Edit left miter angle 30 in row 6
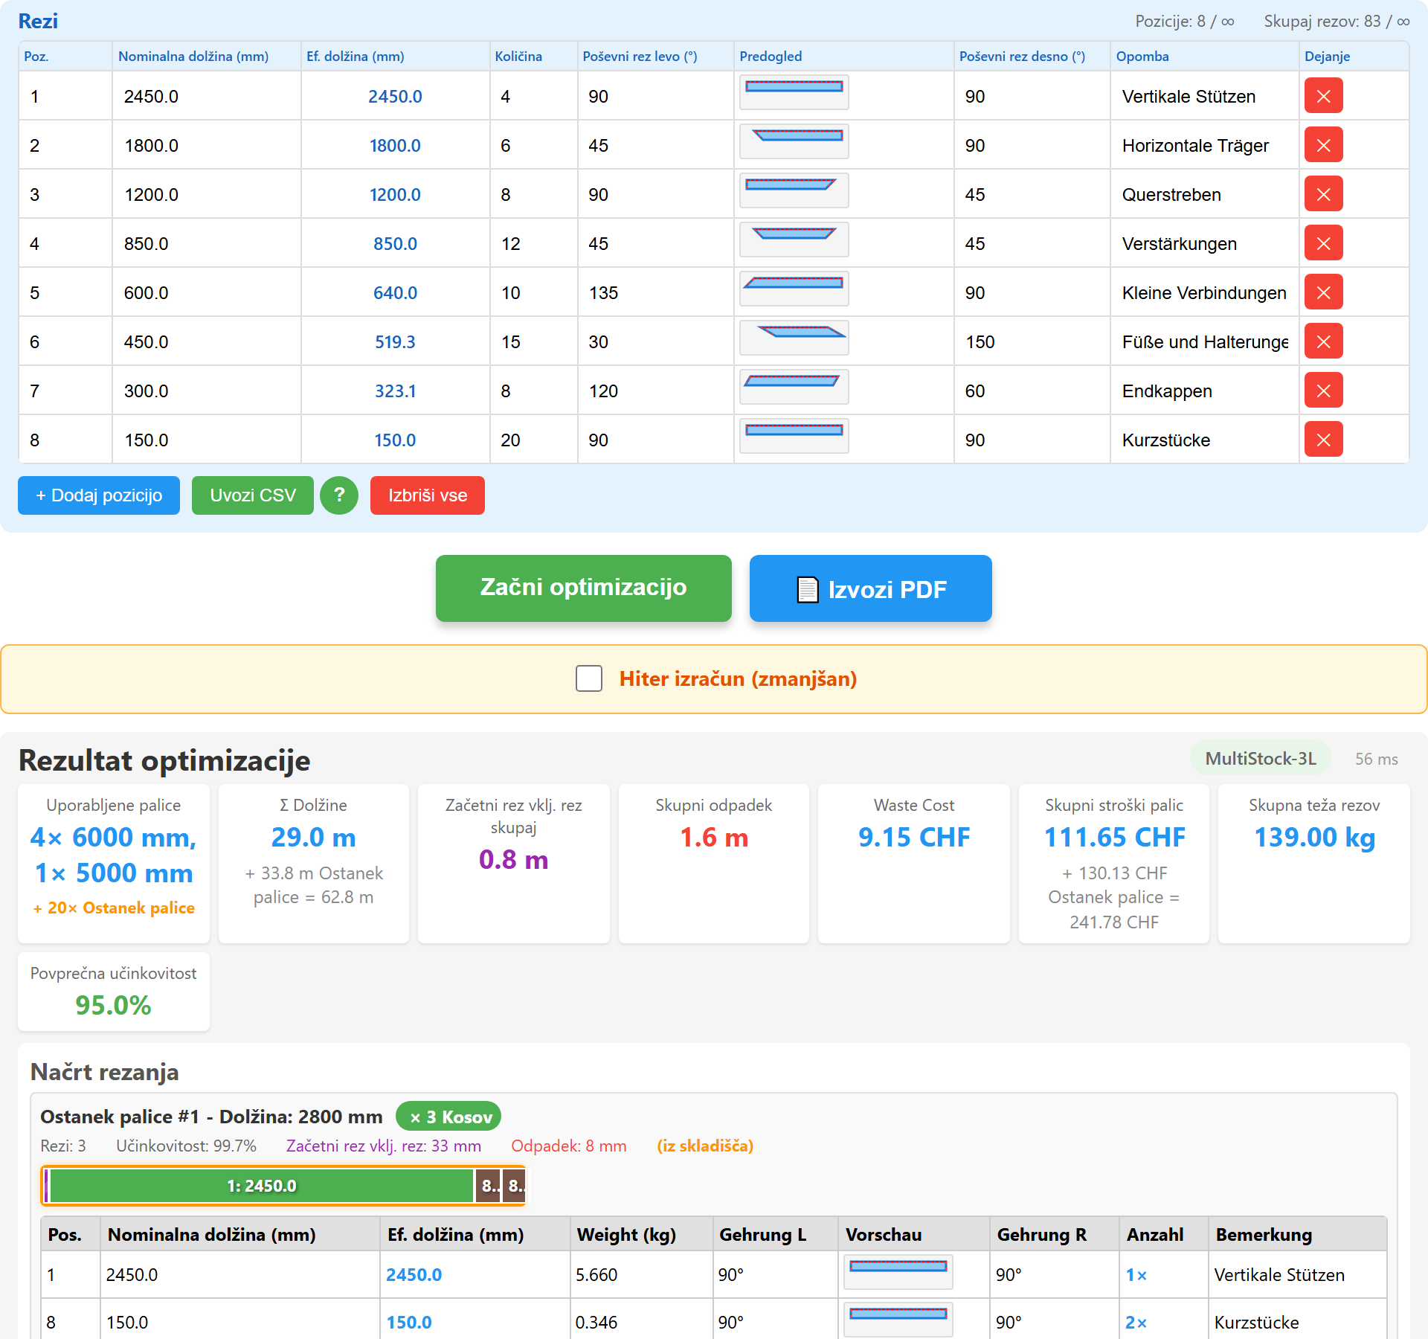 (655, 342)
